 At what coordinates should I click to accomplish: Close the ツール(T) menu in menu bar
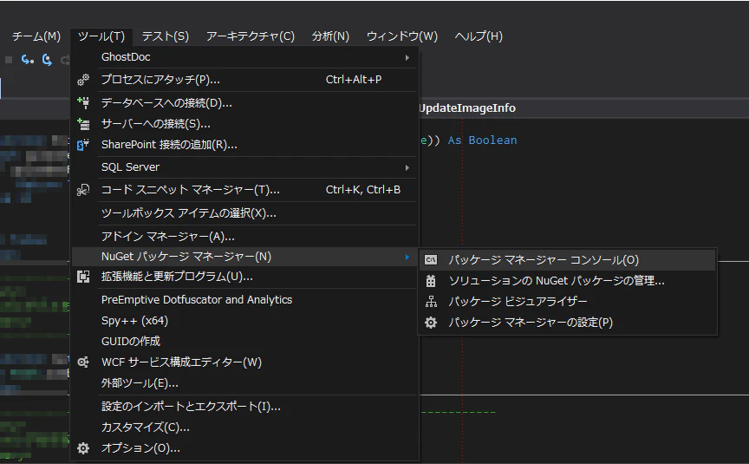[101, 36]
